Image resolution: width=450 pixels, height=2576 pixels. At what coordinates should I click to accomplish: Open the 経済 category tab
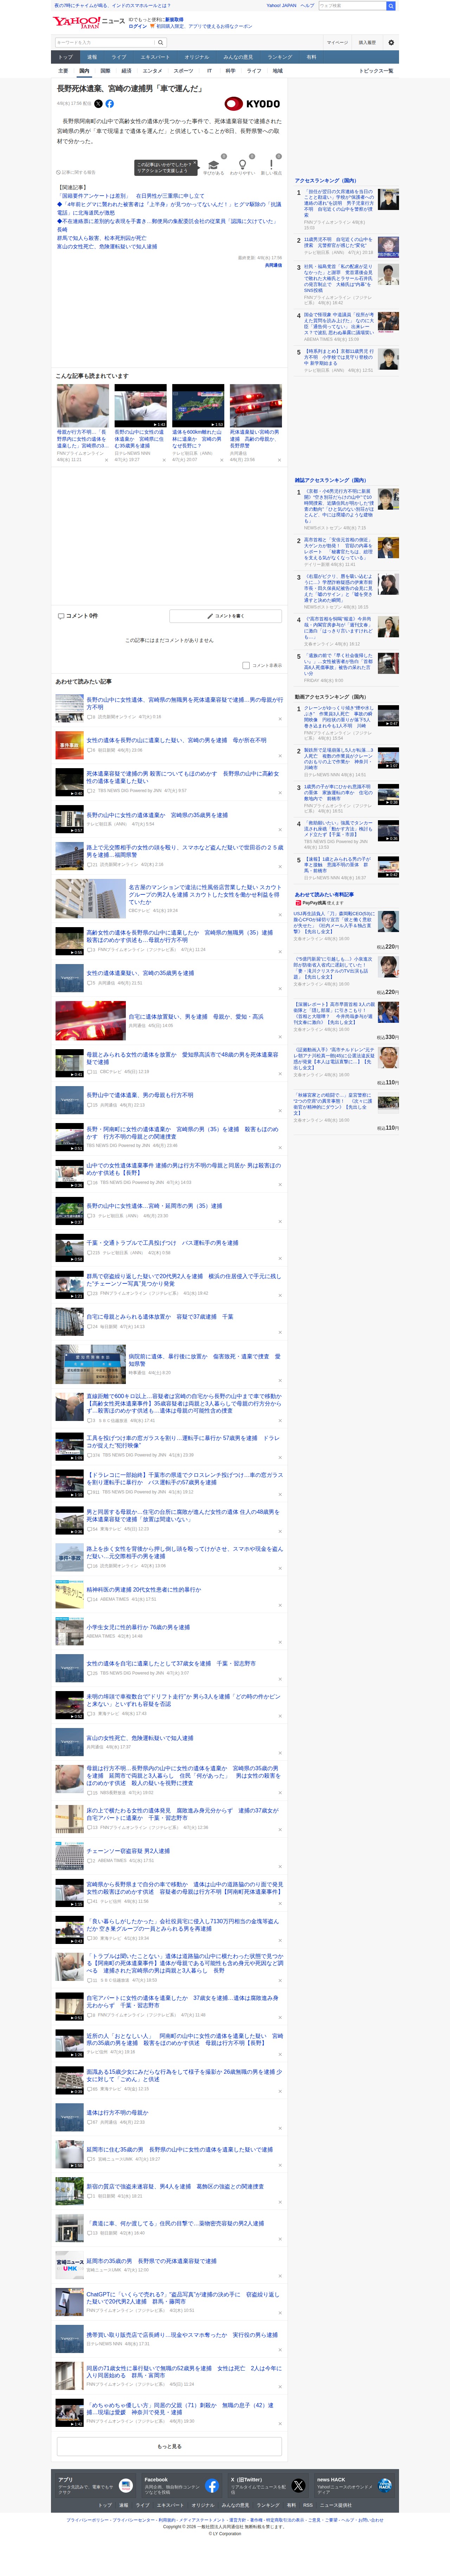click(x=126, y=71)
